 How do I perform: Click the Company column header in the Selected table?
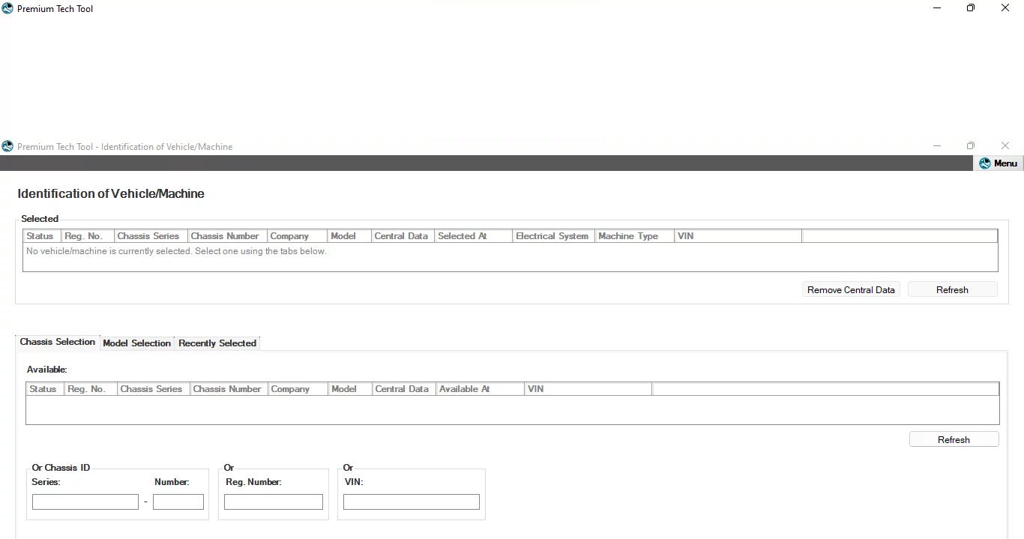point(290,235)
